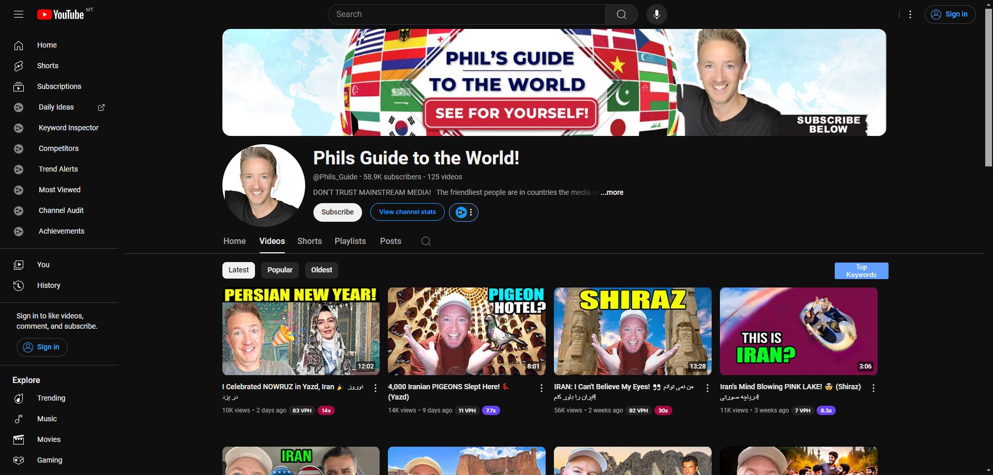
Task: Click the '30x' outlier badge
Action: coord(663,410)
